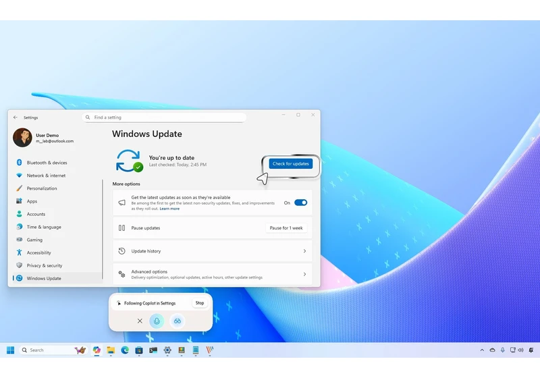Open Bluetooth & devices settings
This screenshot has height=378, width=540.
click(x=47, y=163)
